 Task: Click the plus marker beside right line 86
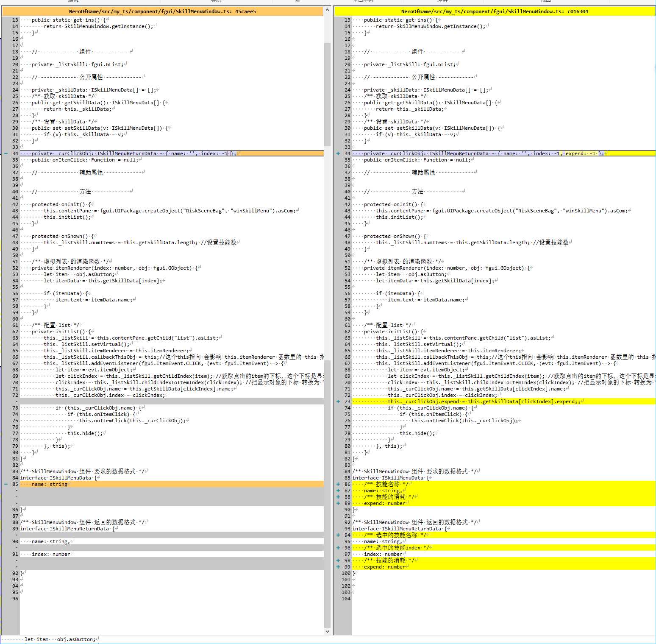click(x=338, y=484)
